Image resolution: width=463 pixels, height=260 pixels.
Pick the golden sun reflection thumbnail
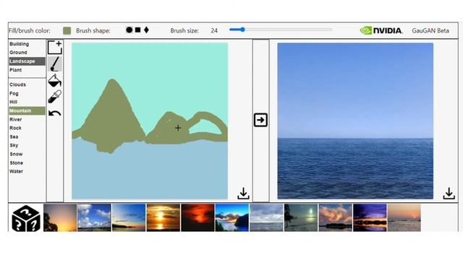click(x=163, y=218)
